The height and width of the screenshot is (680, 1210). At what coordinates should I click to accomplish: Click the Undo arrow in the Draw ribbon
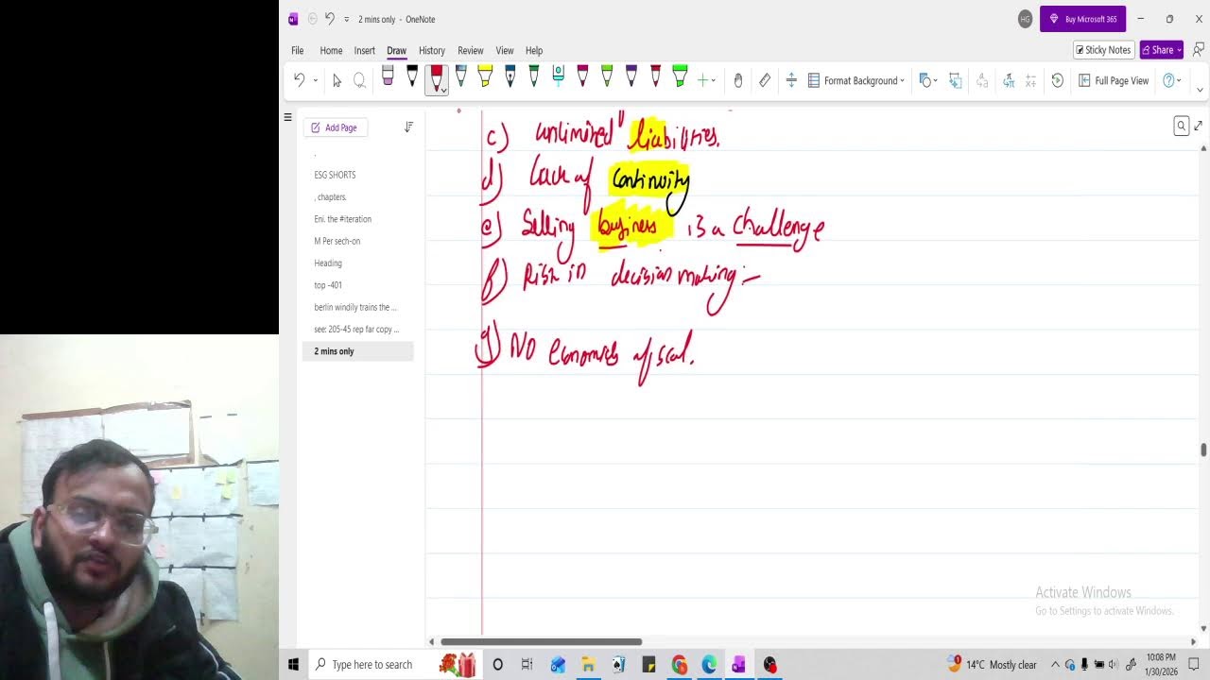(300, 80)
